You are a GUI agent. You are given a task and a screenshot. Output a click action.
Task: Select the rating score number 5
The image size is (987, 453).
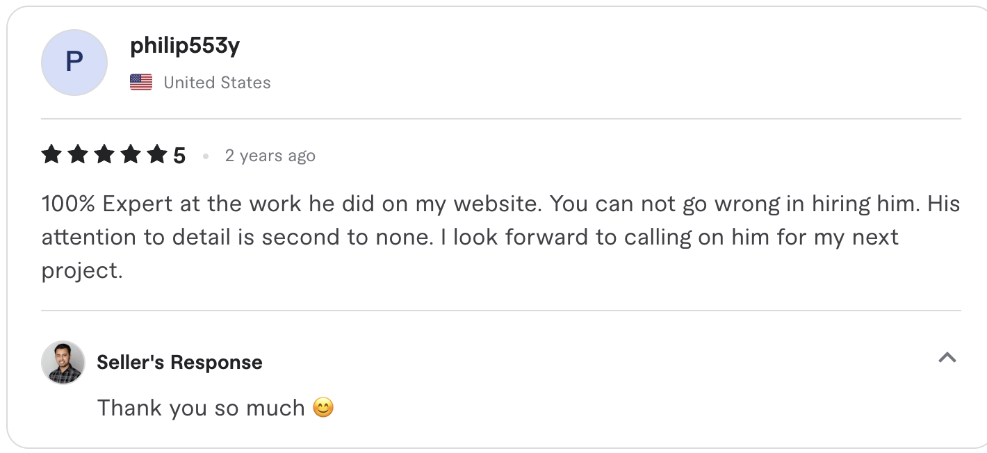(179, 154)
